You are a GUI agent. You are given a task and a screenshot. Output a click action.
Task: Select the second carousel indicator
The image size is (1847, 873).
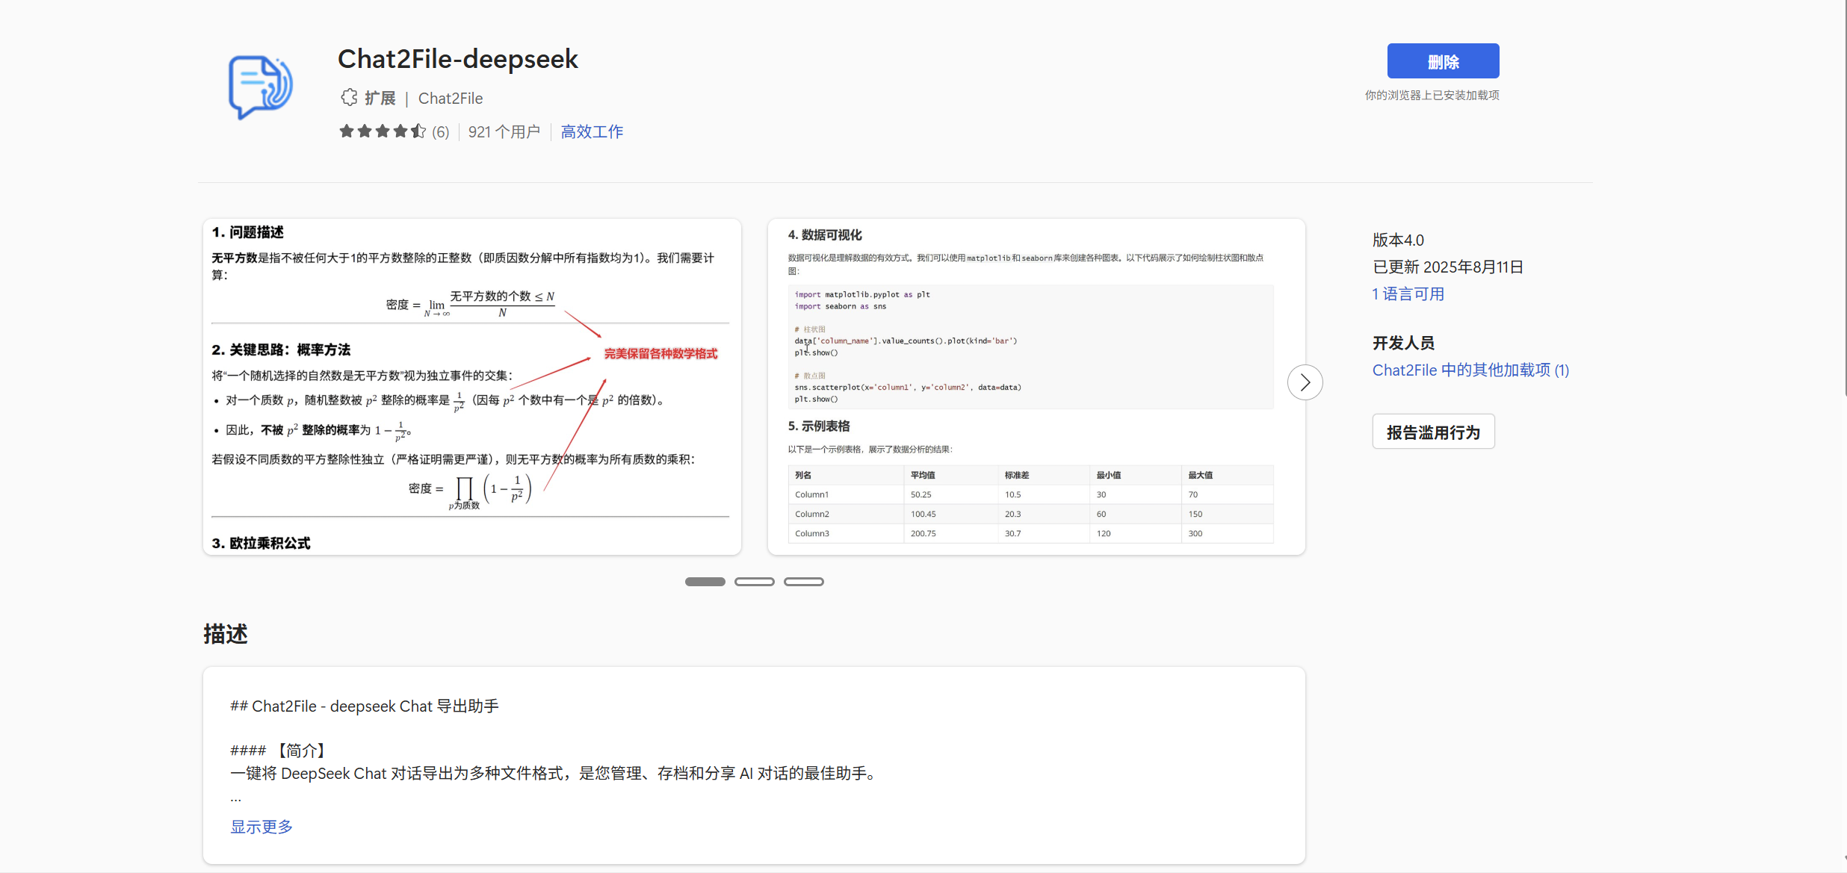coord(754,582)
